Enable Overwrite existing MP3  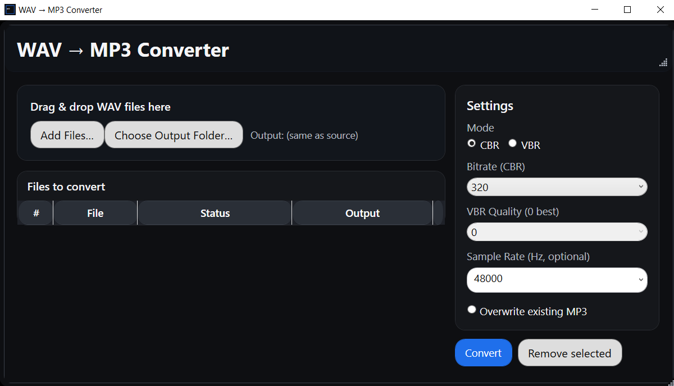tap(472, 309)
